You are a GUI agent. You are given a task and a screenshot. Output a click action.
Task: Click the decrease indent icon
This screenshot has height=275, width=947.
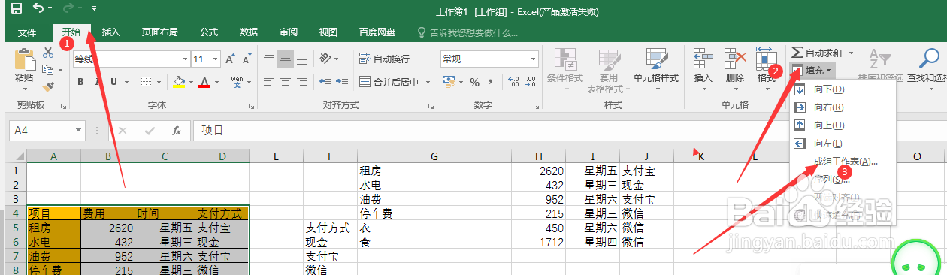325,82
